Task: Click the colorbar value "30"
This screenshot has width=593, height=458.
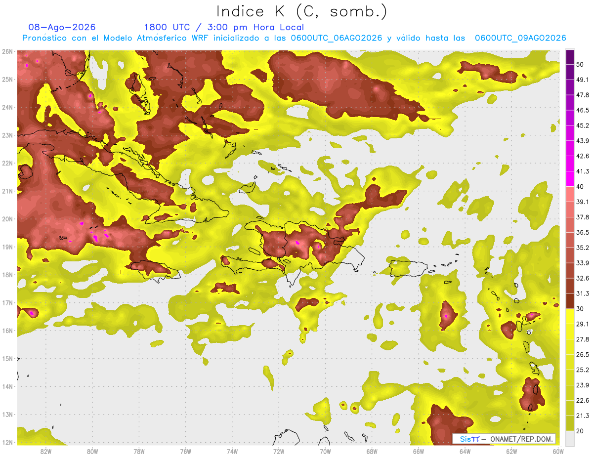Action: [580, 309]
